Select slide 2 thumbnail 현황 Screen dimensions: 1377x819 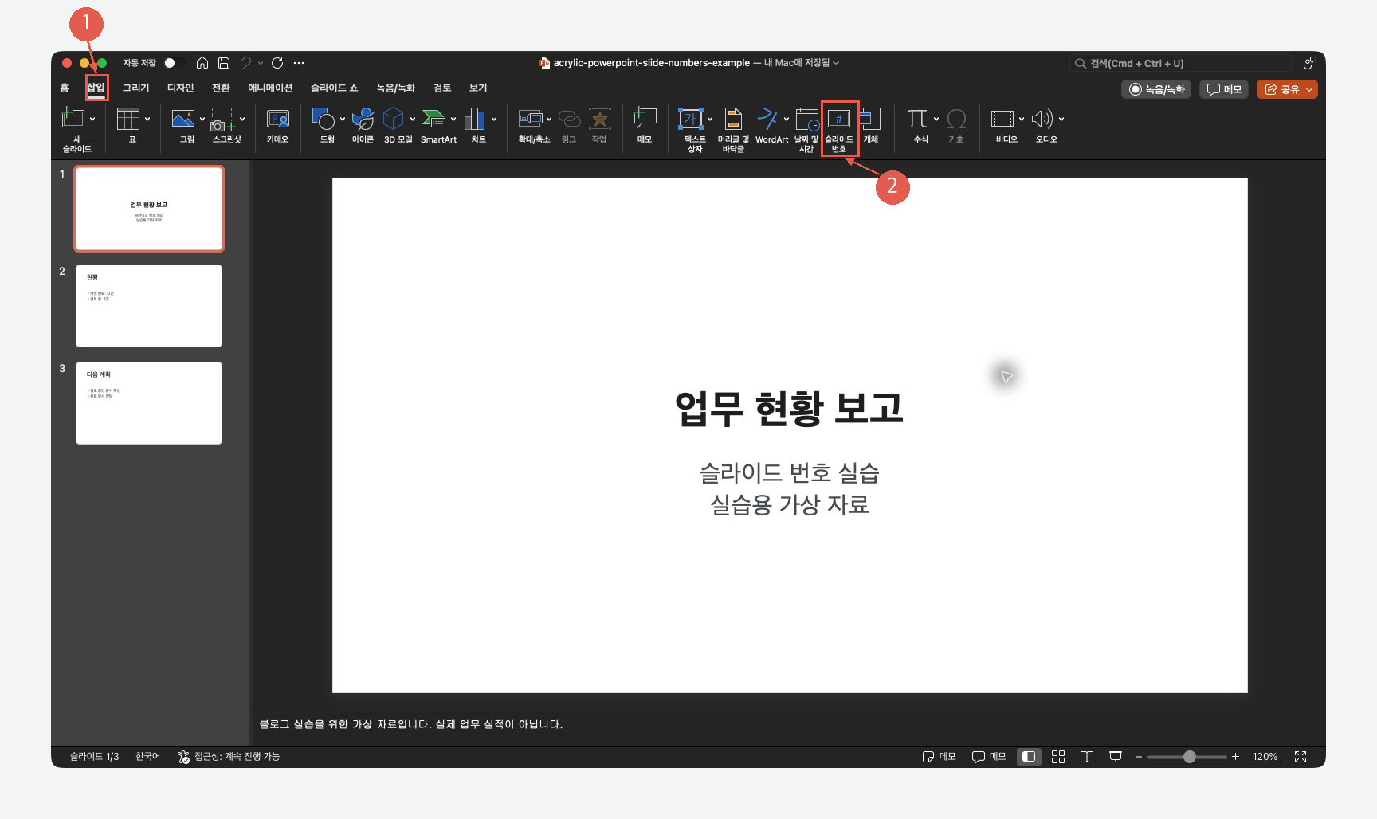tap(149, 306)
